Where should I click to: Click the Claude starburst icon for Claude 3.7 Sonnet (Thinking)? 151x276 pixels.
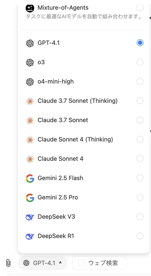tap(30, 101)
